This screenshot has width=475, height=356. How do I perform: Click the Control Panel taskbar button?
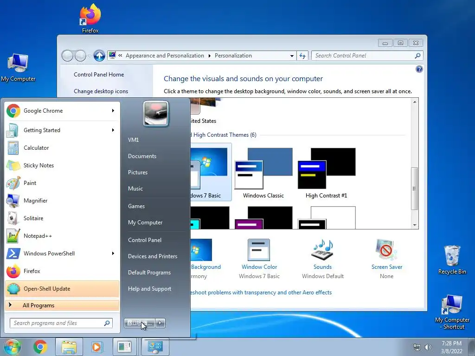point(155,347)
